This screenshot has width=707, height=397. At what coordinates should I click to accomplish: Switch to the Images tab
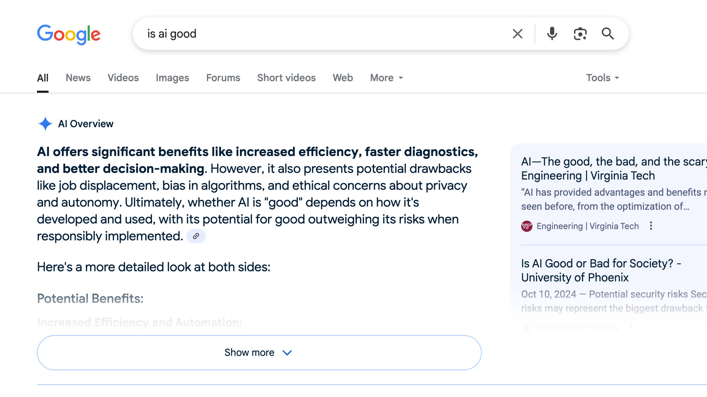pos(172,78)
